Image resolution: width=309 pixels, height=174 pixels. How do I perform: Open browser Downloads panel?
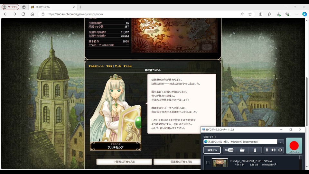[x=279, y=14]
